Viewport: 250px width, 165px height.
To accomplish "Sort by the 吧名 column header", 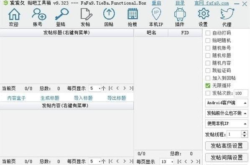I will (151, 33).
